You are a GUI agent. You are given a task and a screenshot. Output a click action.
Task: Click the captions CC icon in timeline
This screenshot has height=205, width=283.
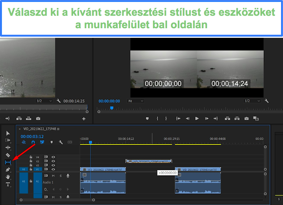click(70, 142)
